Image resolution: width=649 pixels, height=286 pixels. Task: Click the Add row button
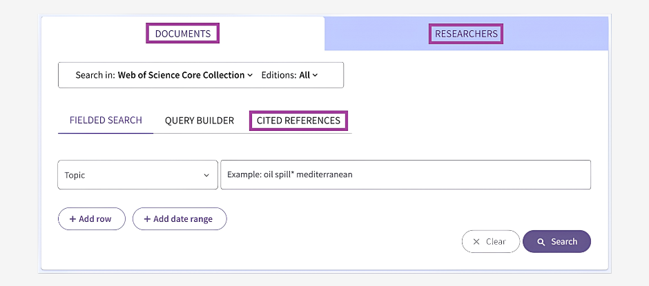91,218
